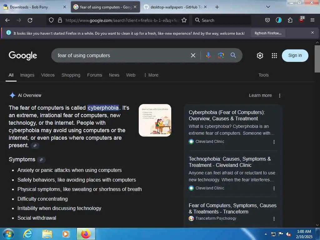Click the link chip beside Symptoms
Image resolution: width=320 pixels, height=240 pixels.
coord(41,160)
